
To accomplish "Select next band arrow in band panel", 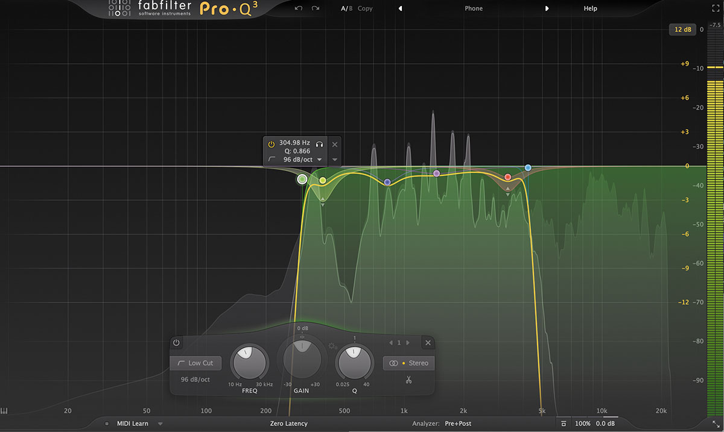I will click(x=408, y=343).
